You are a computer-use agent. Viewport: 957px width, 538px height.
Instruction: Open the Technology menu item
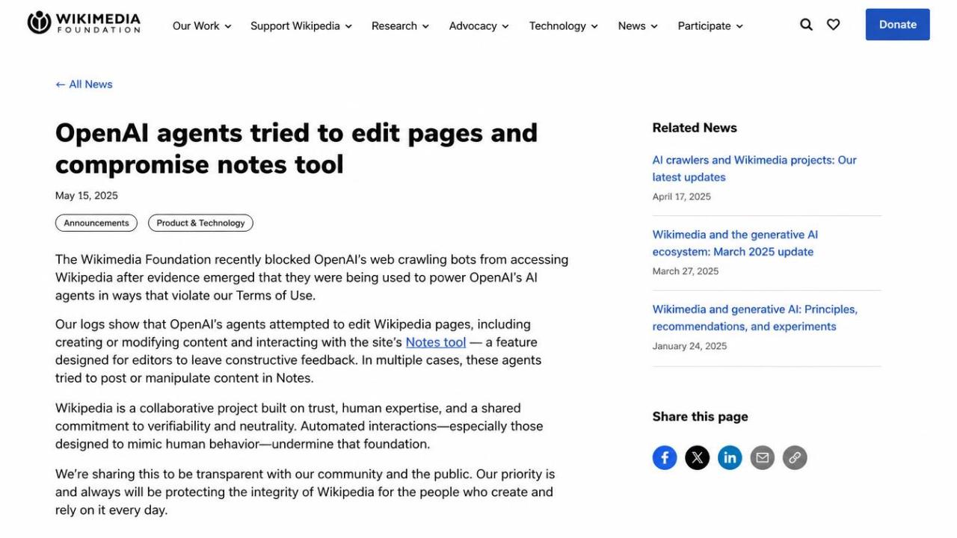(564, 25)
